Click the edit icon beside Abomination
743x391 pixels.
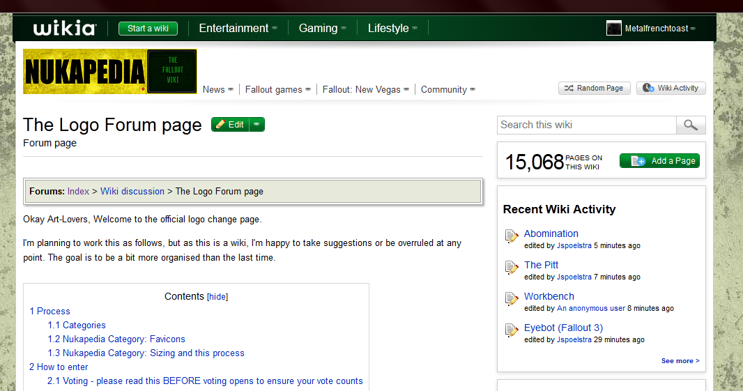512,236
